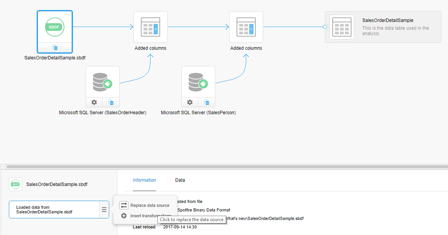Click SalesOrderDetailSample.sbdf title in details panel
Viewport: 448px width, 235px height.
pos(57,184)
